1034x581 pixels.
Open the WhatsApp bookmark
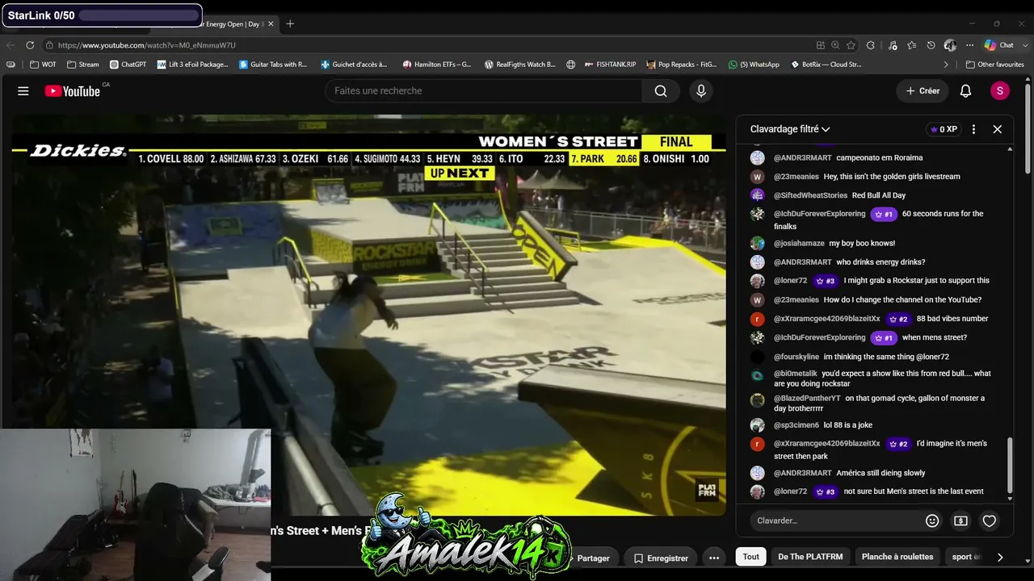754,65
